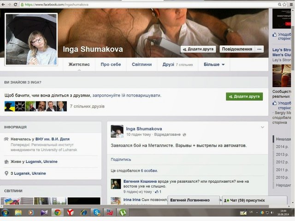Click 7 спільних друзів text
Image resolution: width=295 pixels, height=221 pixels.
click(87, 106)
